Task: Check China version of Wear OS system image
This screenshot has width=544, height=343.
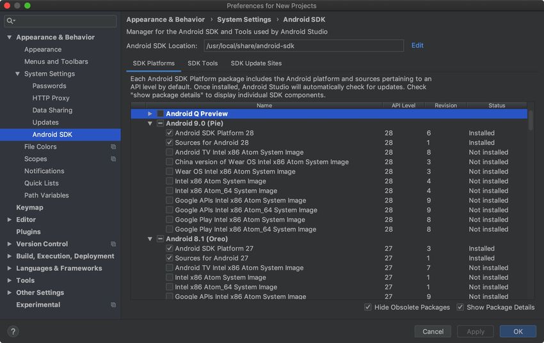Action: 169,162
